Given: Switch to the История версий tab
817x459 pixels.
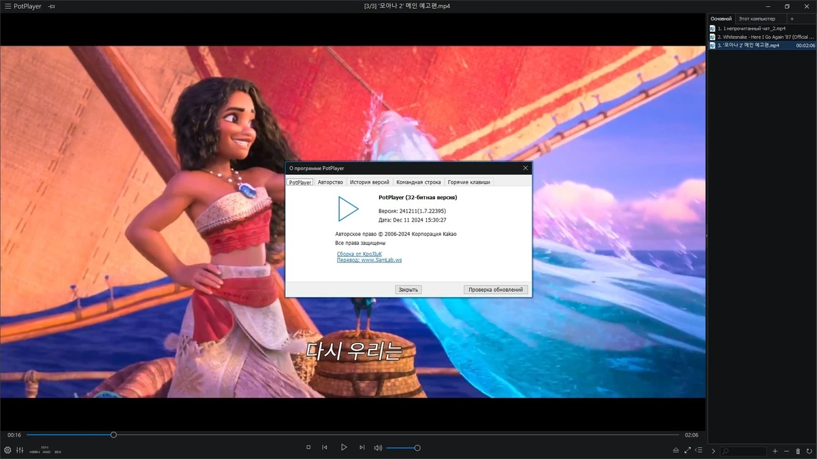Looking at the screenshot, I should tap(370, 182).
